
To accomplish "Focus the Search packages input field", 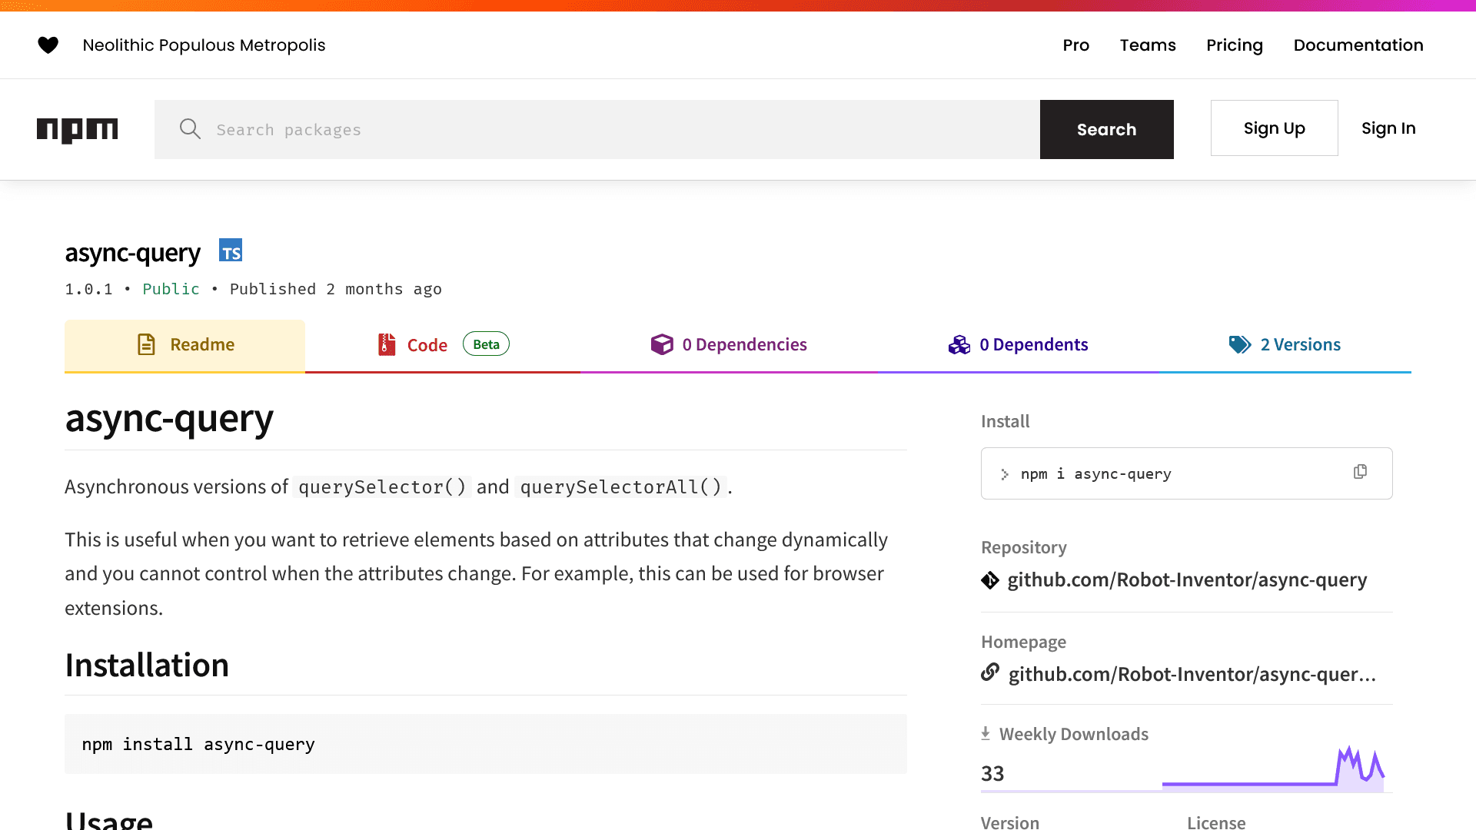I will pyautogui.click(x=597, y=129).
